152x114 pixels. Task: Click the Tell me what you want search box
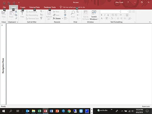click(x=74, y=7)
